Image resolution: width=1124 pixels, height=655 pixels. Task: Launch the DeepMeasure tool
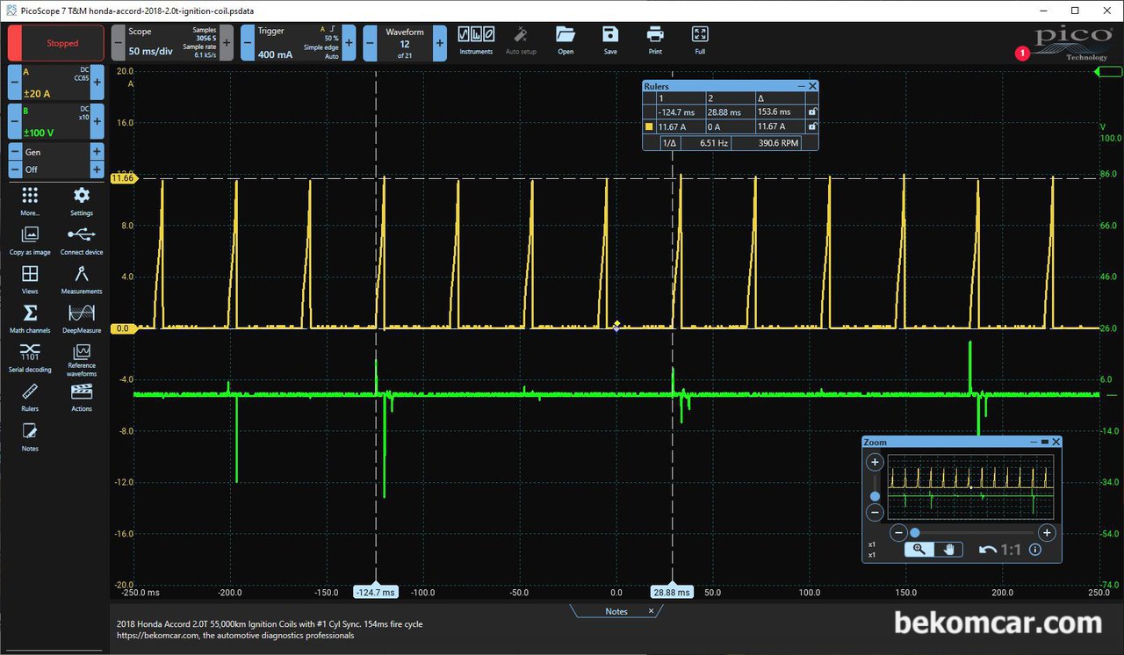(x=82, y=319)
